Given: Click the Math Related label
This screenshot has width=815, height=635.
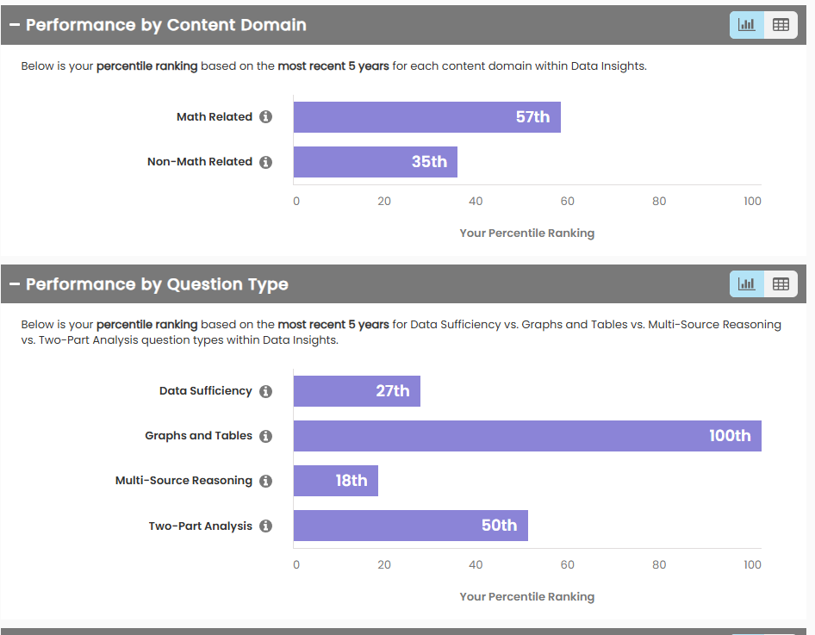Looking at the screenshot, I should (215, 117).
